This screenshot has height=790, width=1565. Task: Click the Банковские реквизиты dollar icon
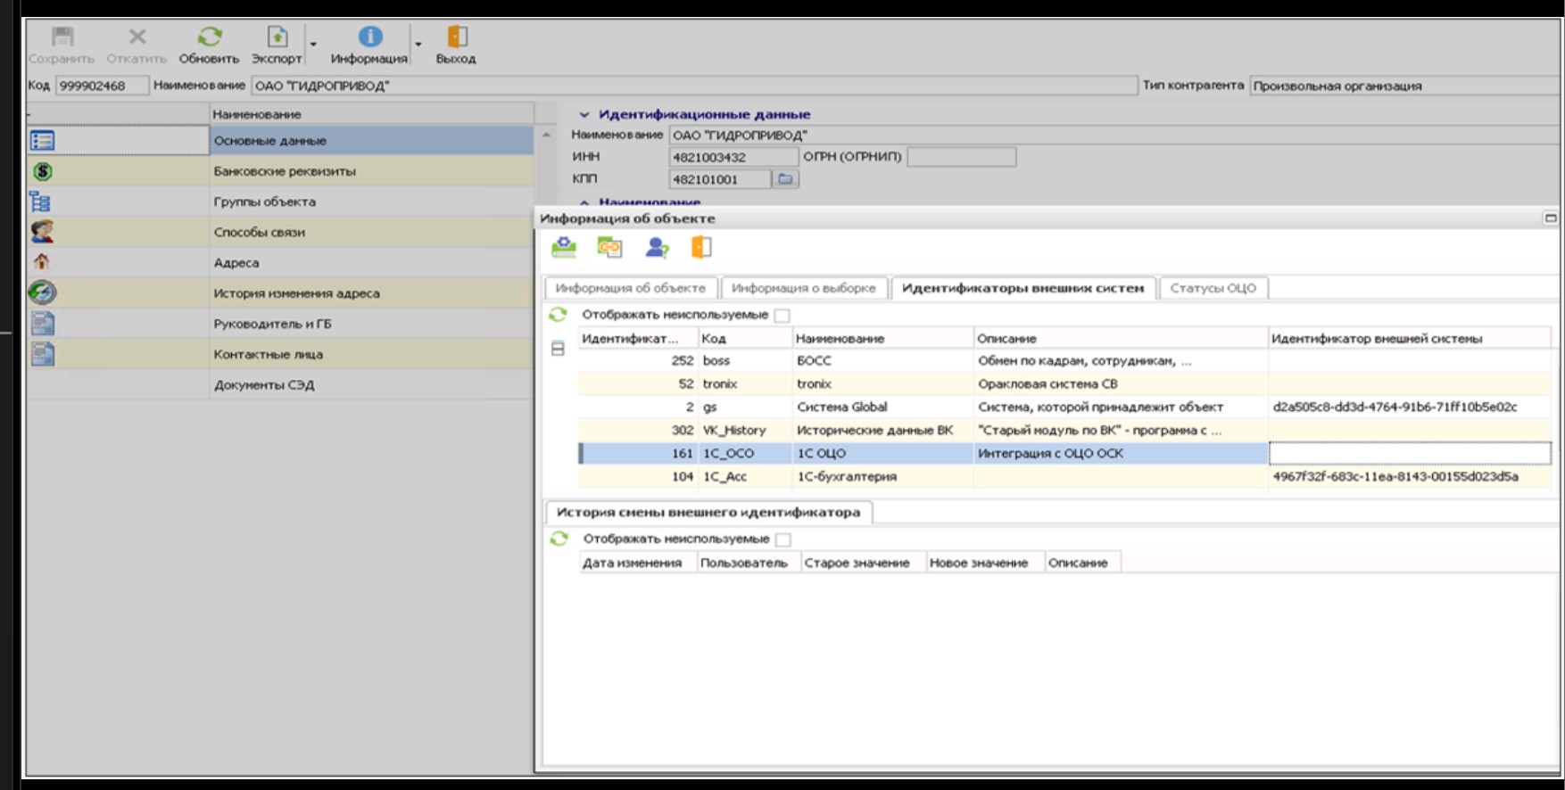42,171
